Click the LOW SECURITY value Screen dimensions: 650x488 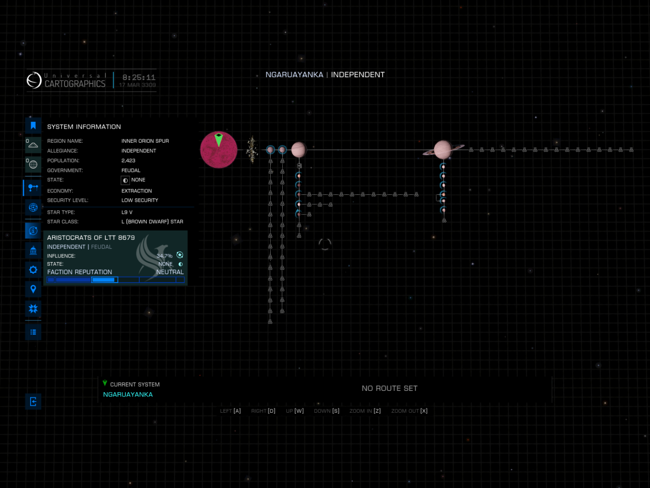tap(140, 200)
